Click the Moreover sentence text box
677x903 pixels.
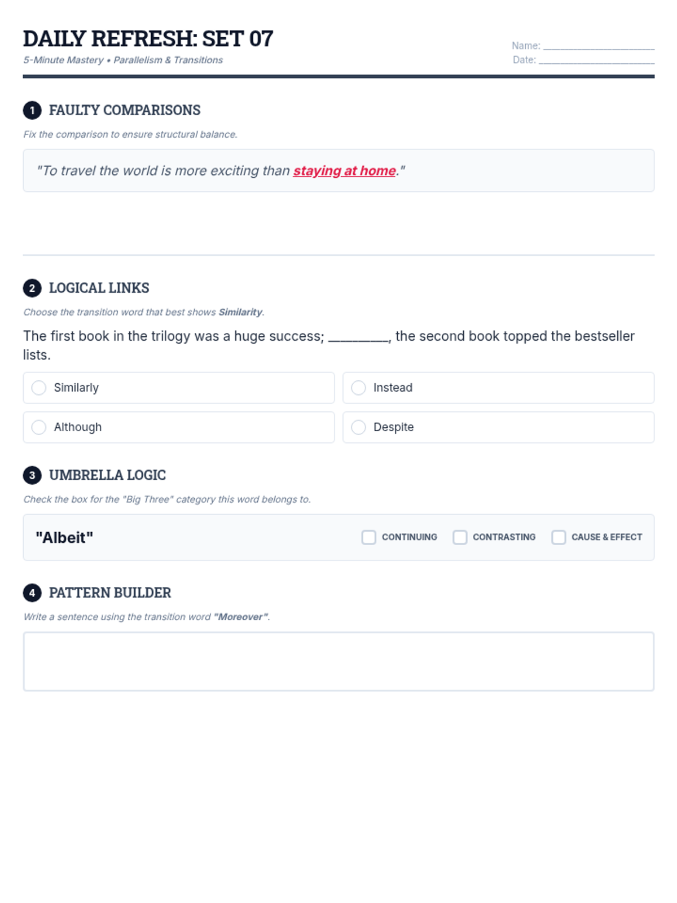(338, 661)
